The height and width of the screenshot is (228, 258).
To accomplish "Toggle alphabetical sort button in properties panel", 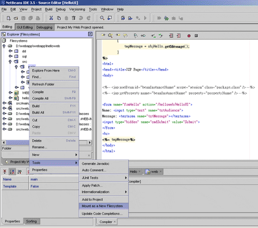I will click(x=12, y=172).
